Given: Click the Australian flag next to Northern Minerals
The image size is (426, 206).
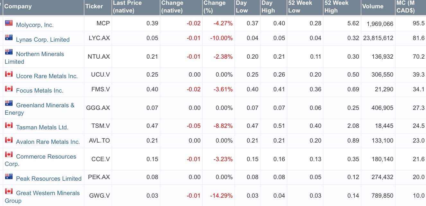Looking at the screenshot, I should (9, 52).
